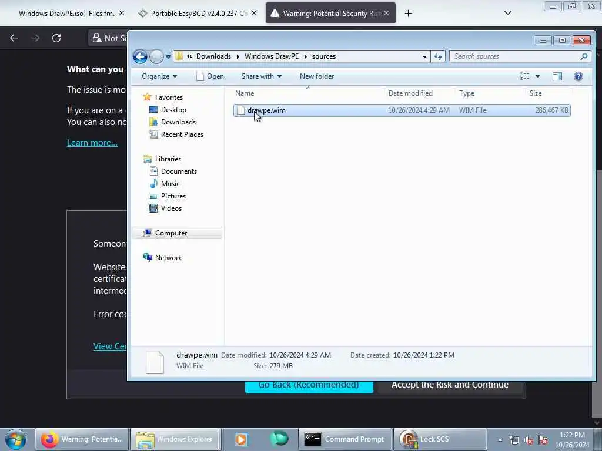The image size is (602, 451).
Task: Switch to the Windows DrawPE.iso browser tab
Action: click(x=66, y=14)
